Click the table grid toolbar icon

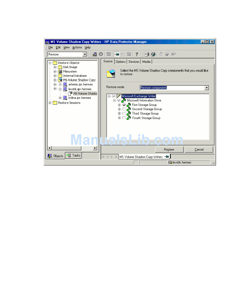(123, 54)
